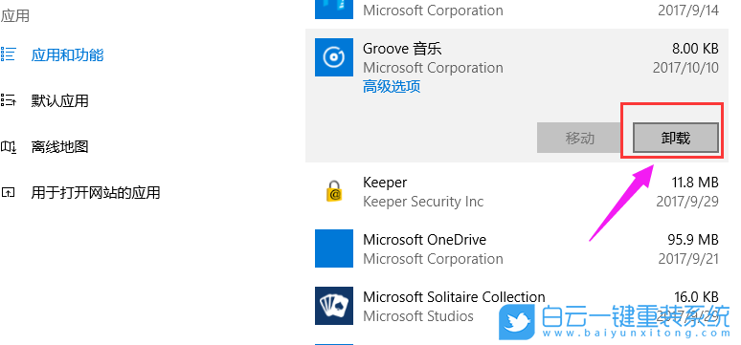Image resolution: width=741 pixels, height=345 pixels.
Task: Select Microsoft Solitaire Collection entry
Action: 517,306
